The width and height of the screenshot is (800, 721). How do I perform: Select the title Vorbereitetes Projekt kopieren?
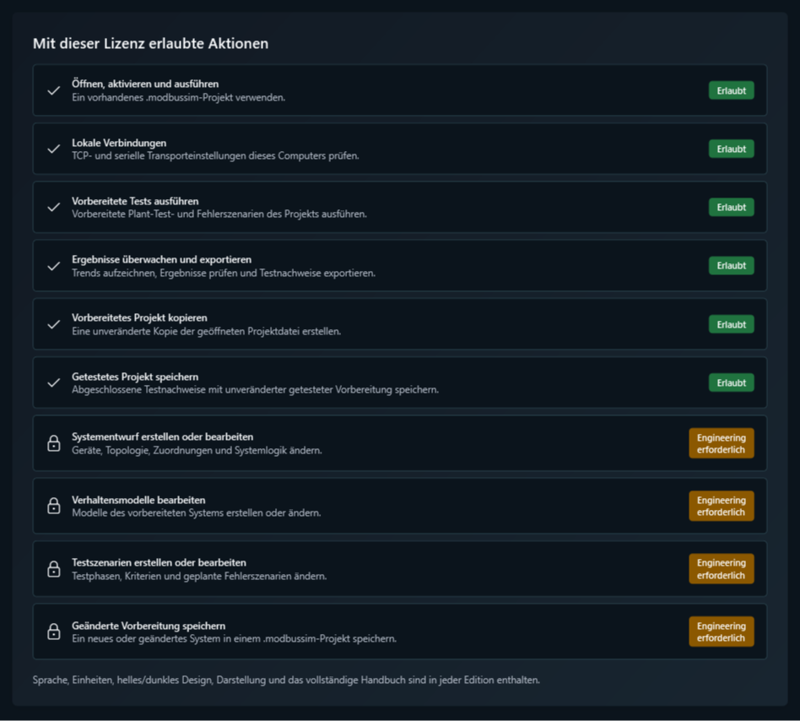click(x=139, y=317)
